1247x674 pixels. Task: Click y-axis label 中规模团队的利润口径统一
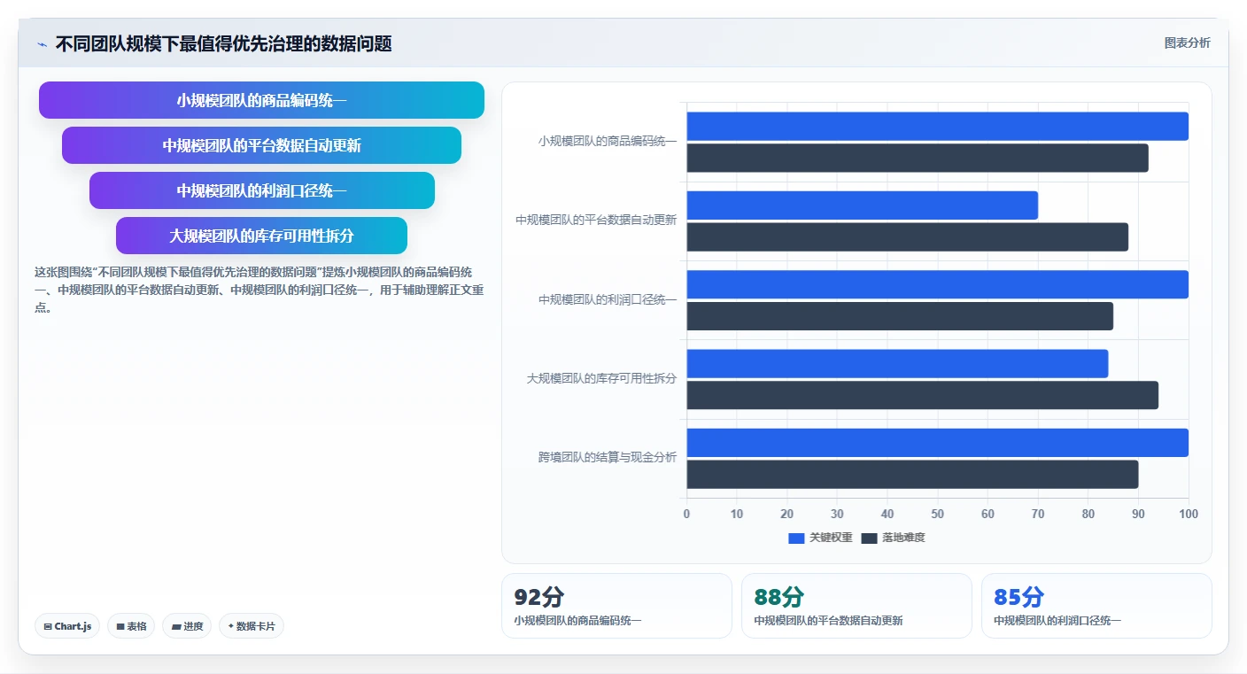[608, 299]
